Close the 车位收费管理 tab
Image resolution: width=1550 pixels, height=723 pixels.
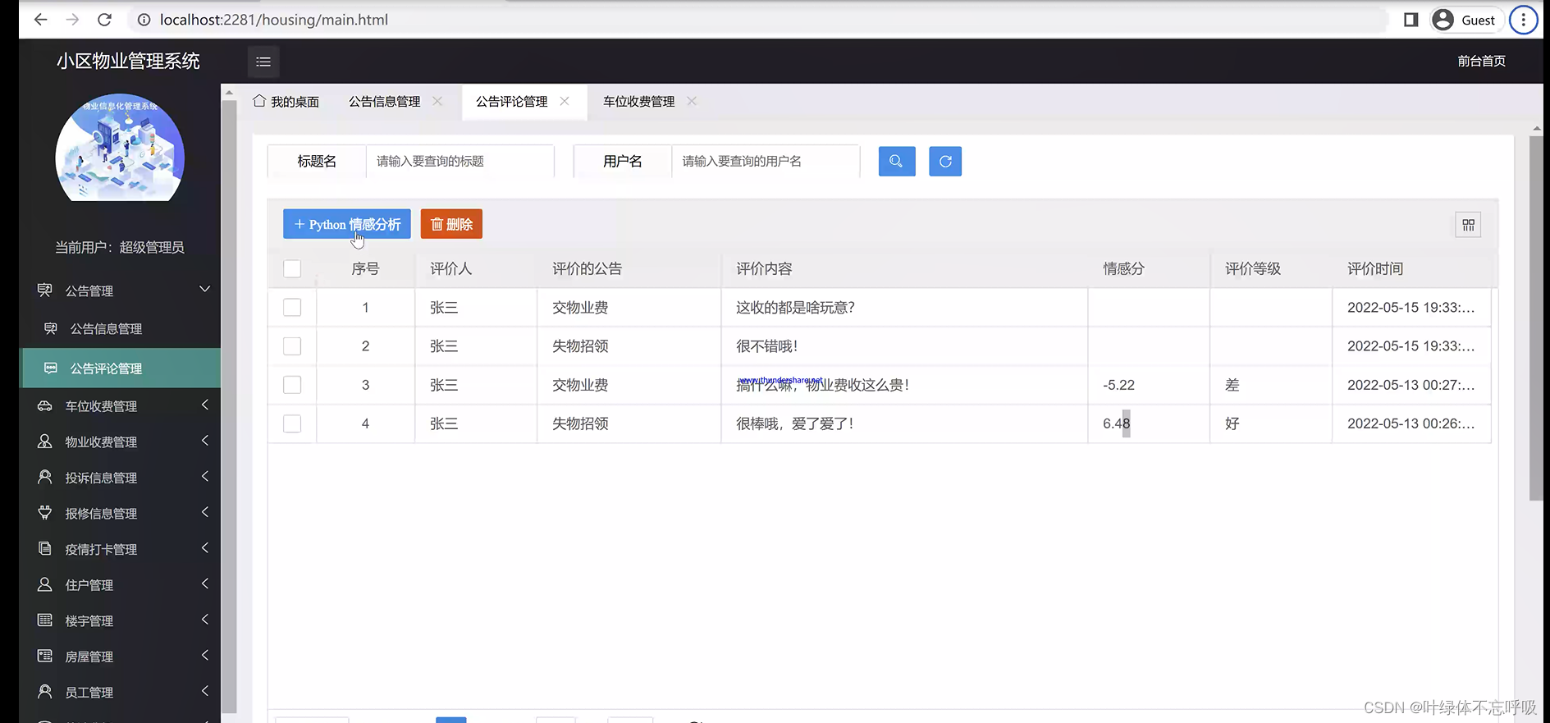click(x=692, y=101)
